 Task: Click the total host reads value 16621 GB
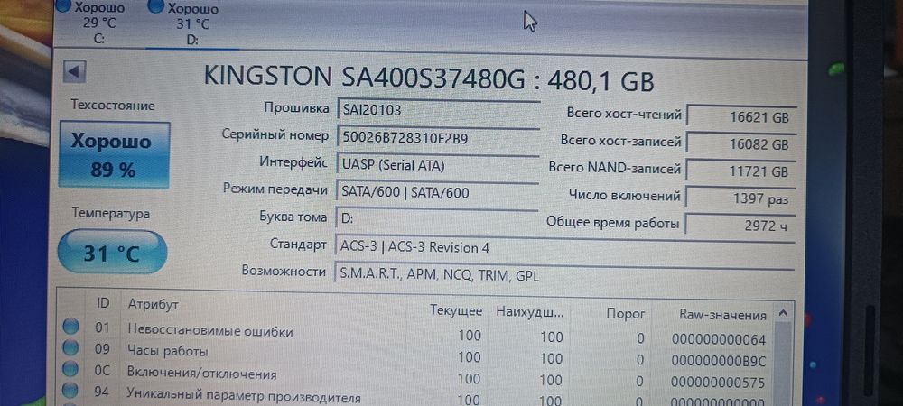click(741, 117)
